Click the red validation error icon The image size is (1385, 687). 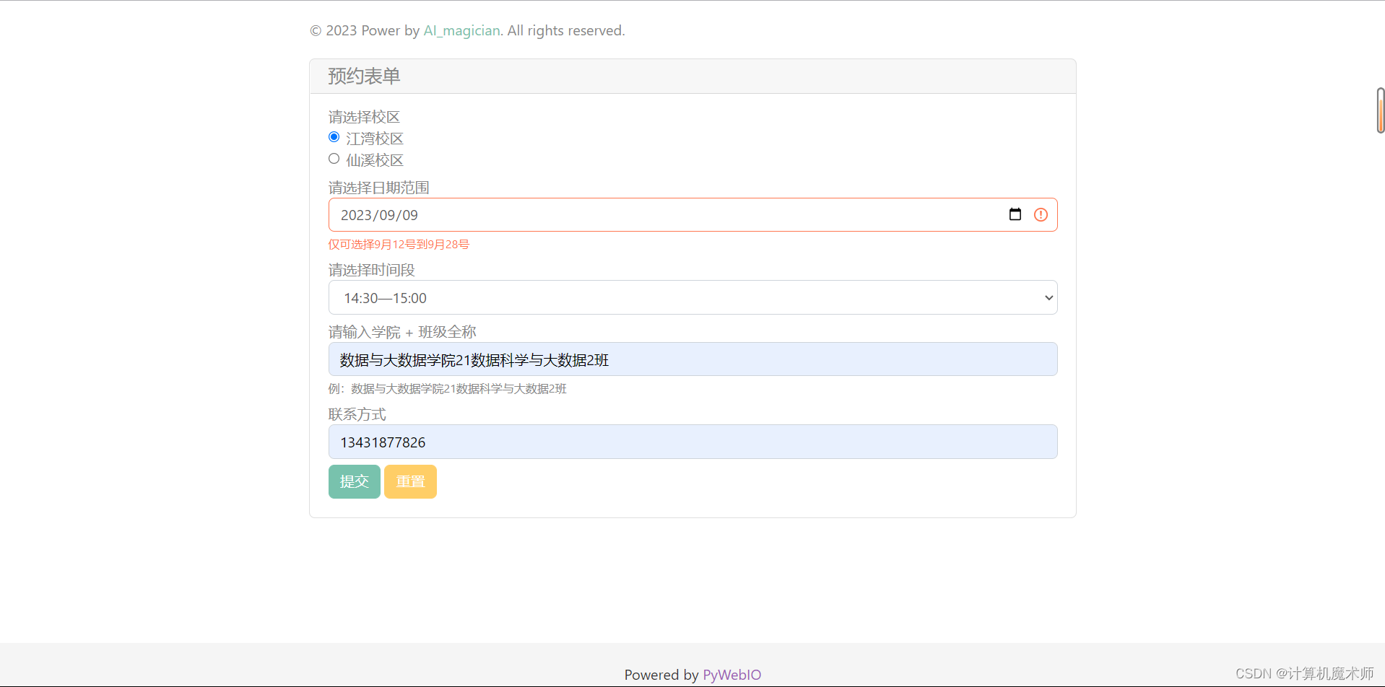click(x=1041, y=214)
